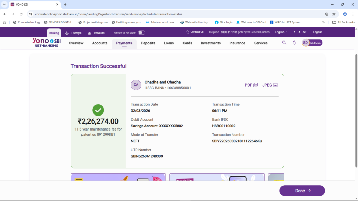Download the receipt as JPEG
Viewport: 358px width, 201px height.
(270, 85)
